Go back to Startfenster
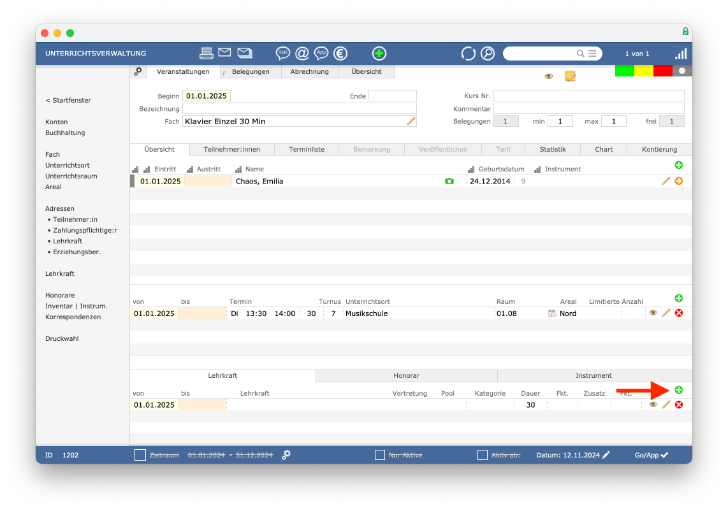 pyautogui.click(x=68, y=100)
